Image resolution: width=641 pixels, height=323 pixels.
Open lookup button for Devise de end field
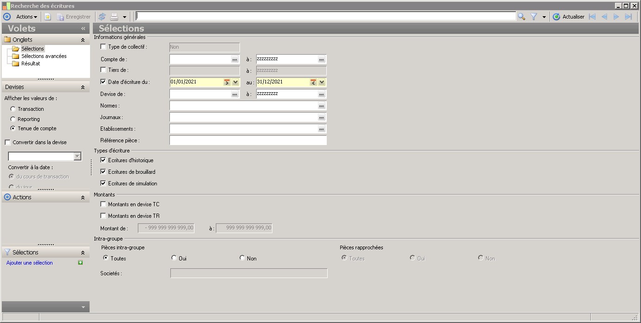pos(322,94)
